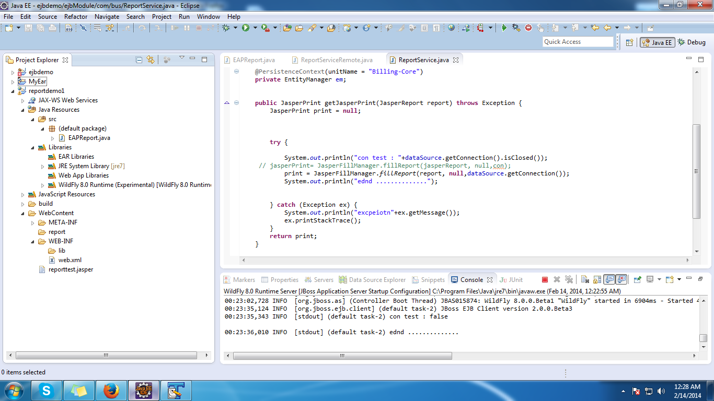
Task: Click the volume icon in the system tray
Action: tap(661, 391)
